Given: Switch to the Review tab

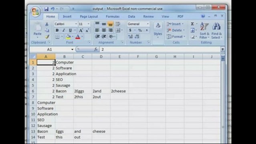Looking at the screenshot, I should pyautogui.click(x=148, y=16).
